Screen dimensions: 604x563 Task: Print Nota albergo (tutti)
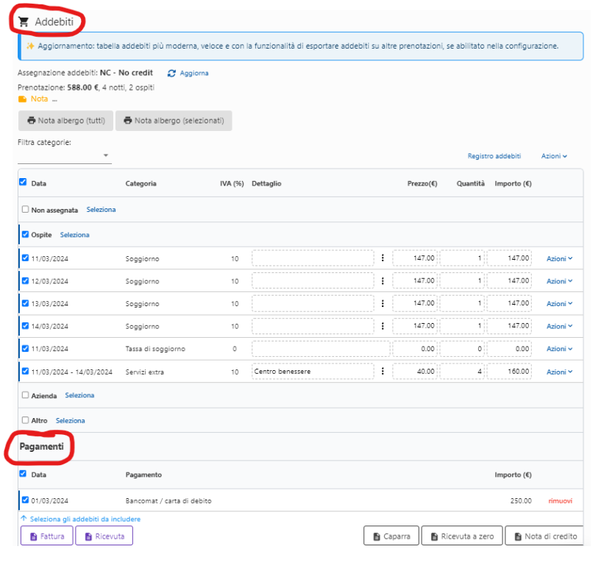tap(65, 121)
